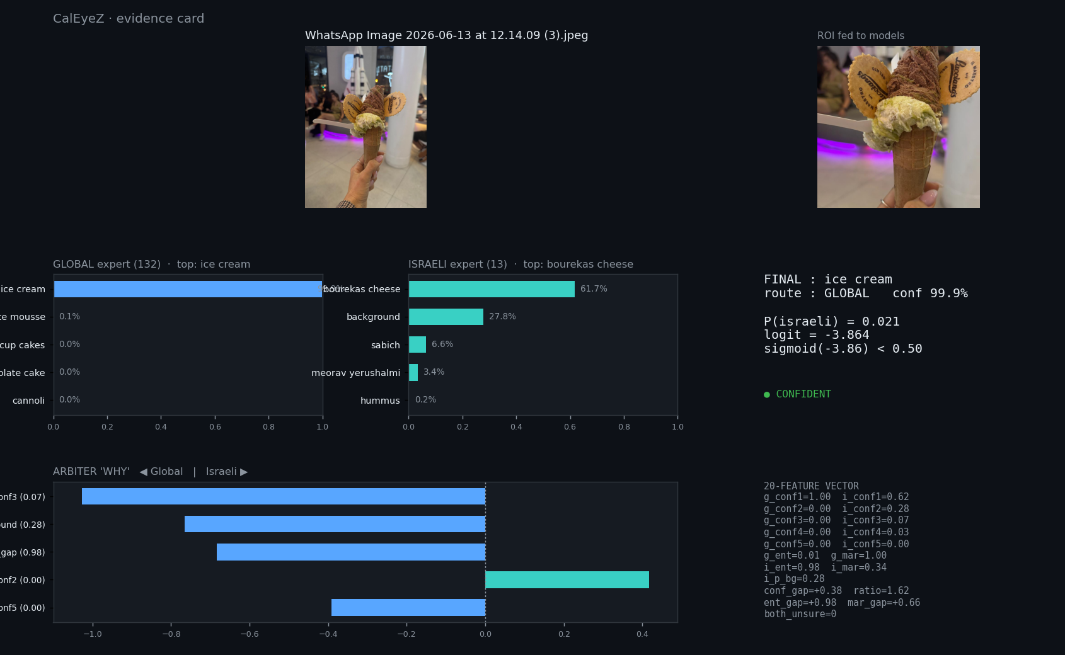
Task: Click the original WhatsApp image thumbnail
Action: tap(366, 127)
